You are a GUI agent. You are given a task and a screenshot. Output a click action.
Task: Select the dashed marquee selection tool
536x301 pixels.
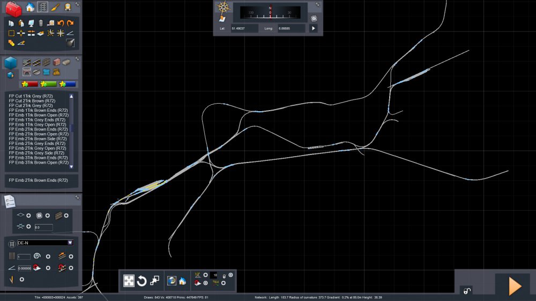click(11, 33)
